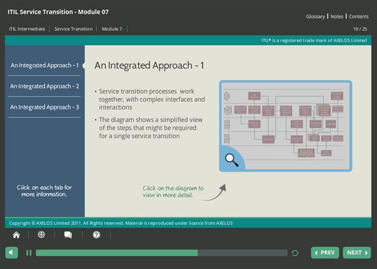Click the ITIL Intermediate breadcrumb
377x269 pixels.
[x=27, y=29]
